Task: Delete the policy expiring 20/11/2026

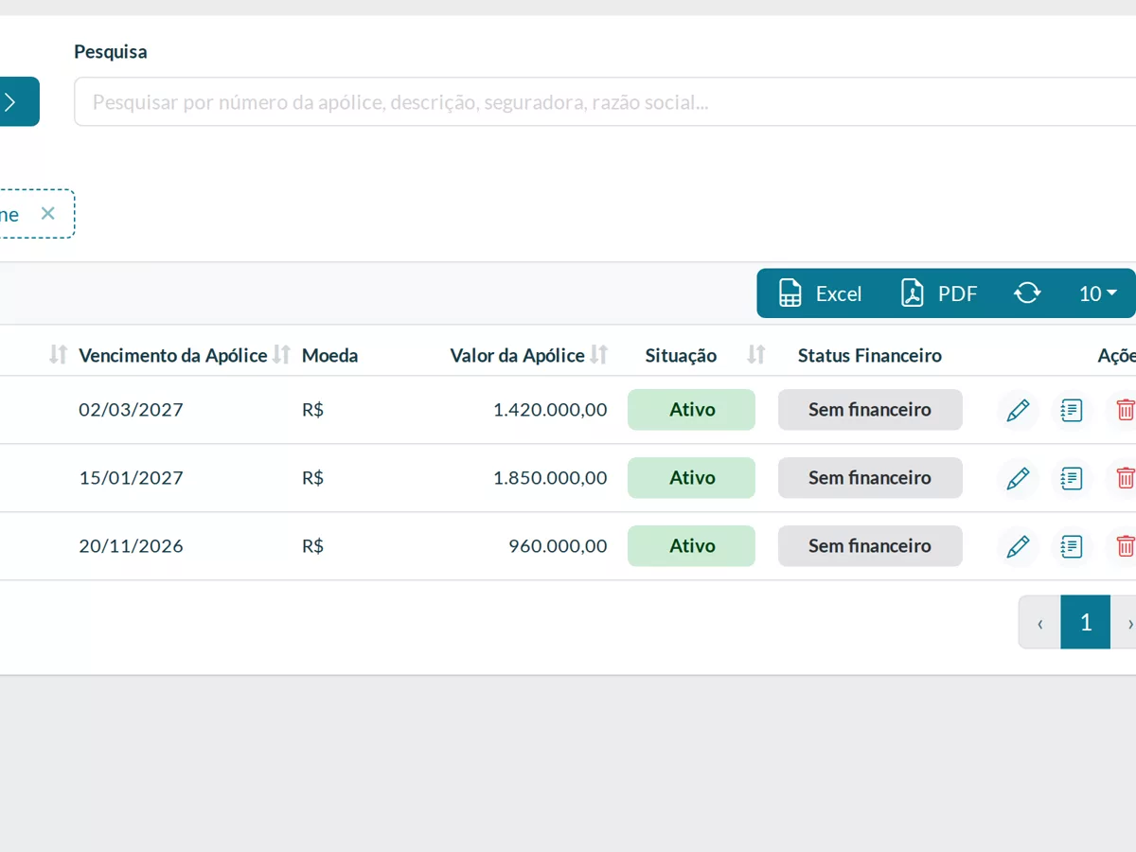Action: coord(1124,546)
